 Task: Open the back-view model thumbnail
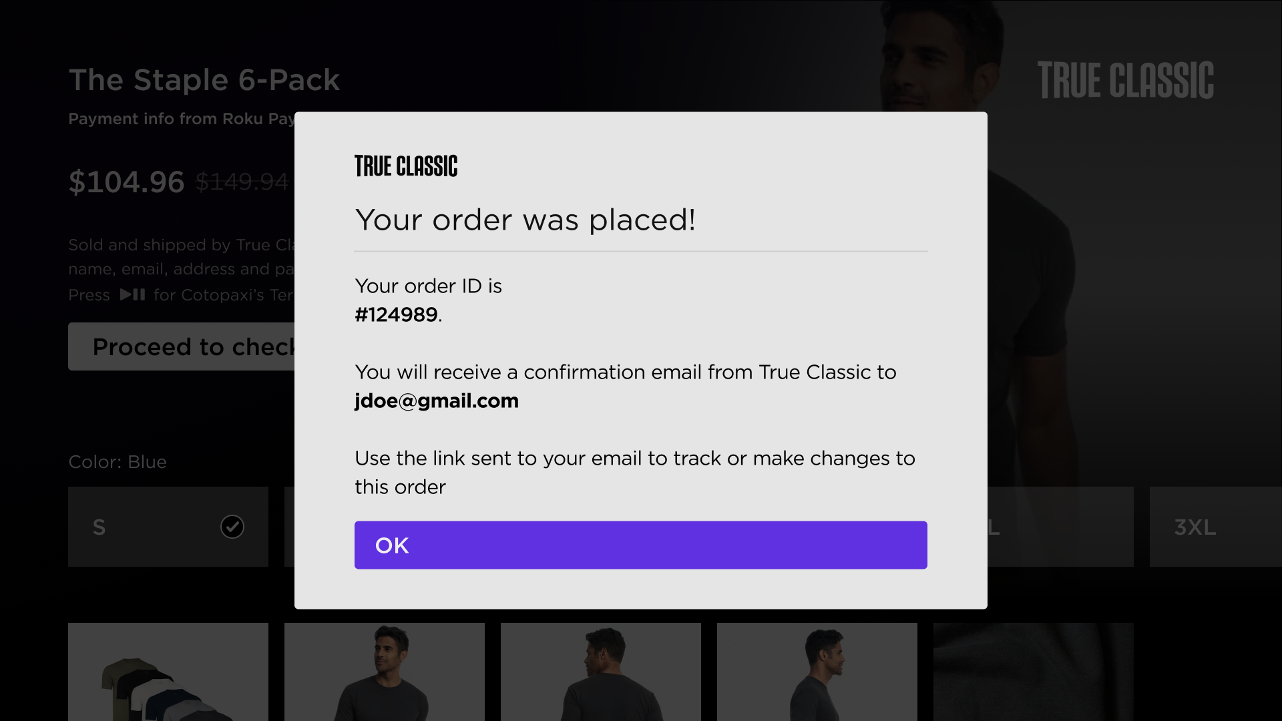[601, 672]
